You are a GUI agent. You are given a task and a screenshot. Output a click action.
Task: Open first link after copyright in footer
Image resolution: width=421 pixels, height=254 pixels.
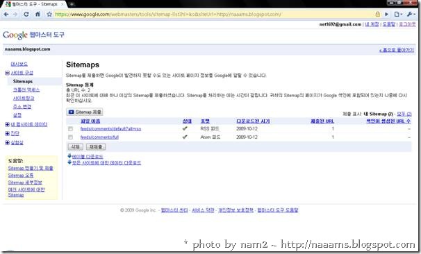174,210
